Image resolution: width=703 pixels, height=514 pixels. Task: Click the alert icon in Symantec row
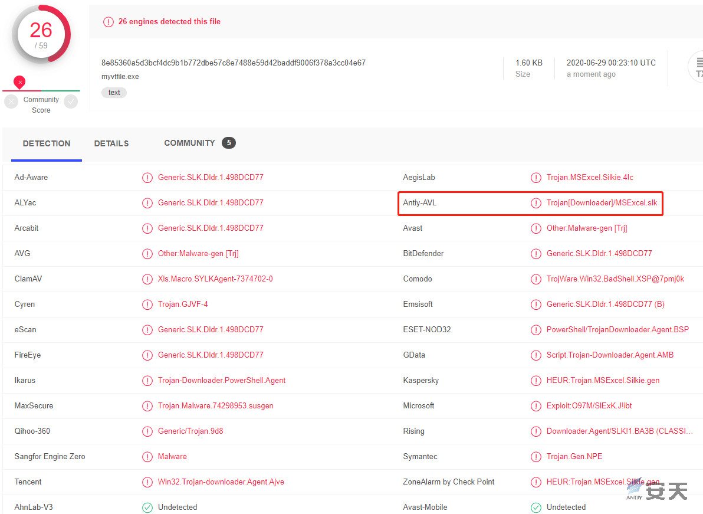click(536, 457)
